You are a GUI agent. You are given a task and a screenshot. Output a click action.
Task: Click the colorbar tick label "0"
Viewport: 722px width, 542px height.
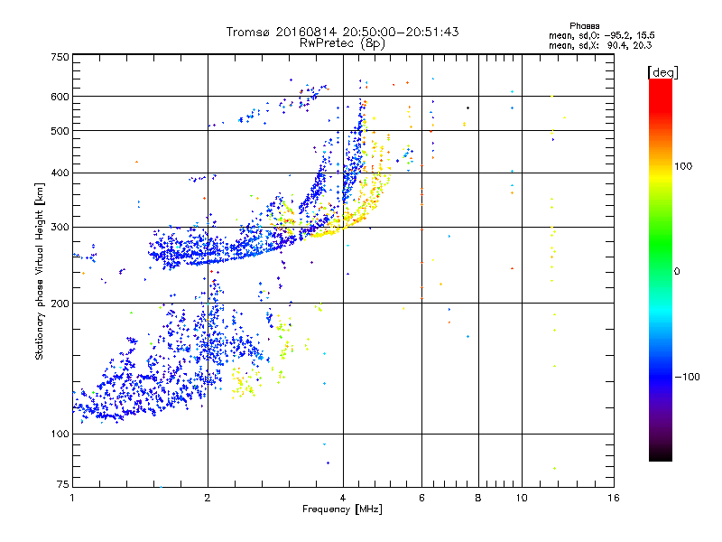677,271
